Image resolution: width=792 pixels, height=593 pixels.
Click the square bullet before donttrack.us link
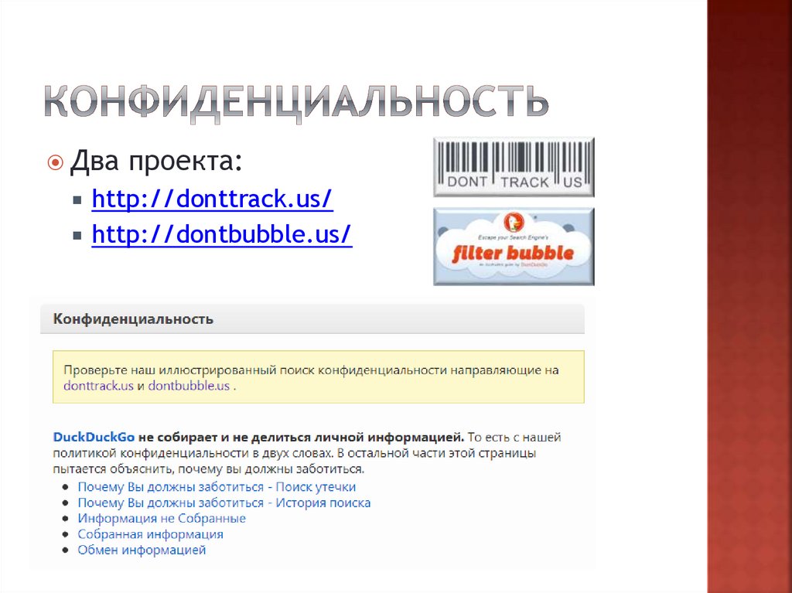(x=77, y=200)
